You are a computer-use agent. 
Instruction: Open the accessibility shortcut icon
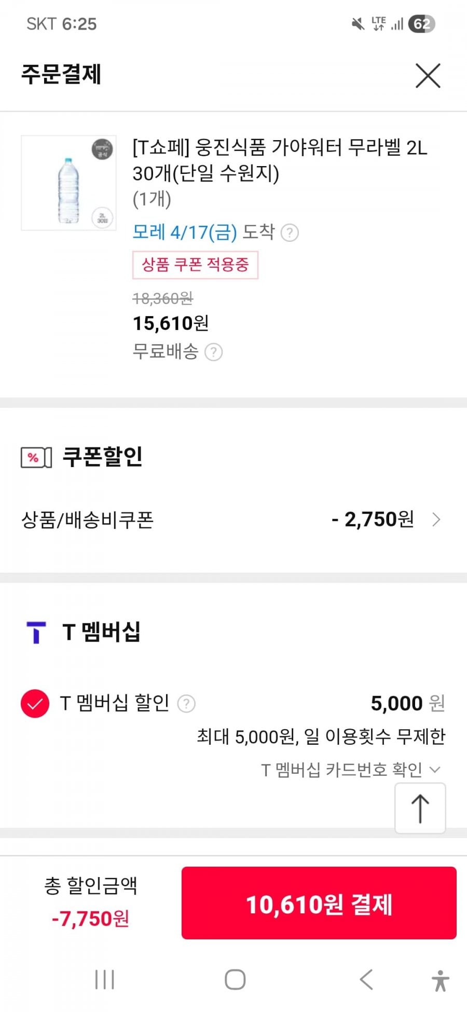coord(441,980)
